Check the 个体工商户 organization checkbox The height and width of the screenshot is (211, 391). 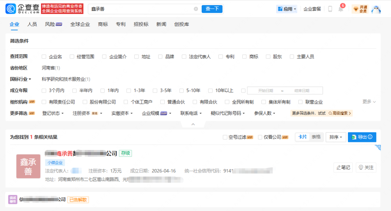[126, 102]
